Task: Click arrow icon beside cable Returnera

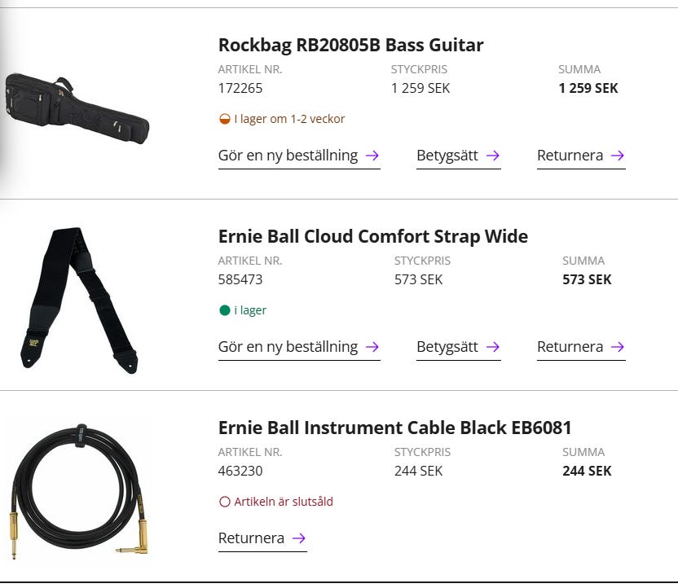Action: [x=298, y=538]
